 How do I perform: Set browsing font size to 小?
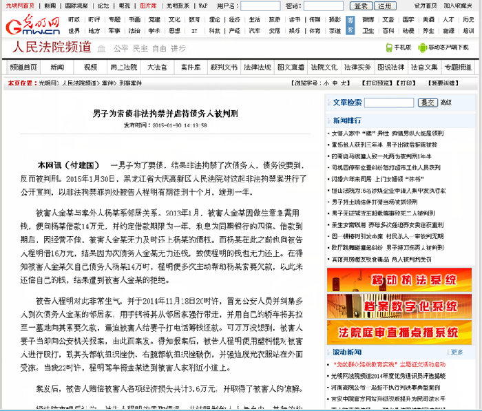click(326, 83)
